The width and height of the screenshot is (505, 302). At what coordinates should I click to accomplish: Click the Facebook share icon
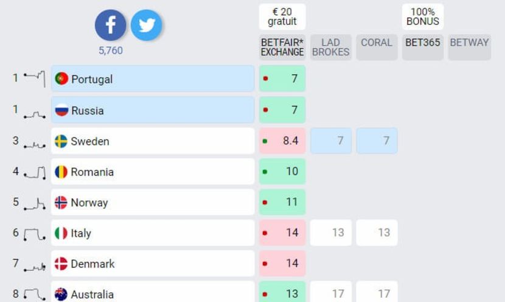110,26
